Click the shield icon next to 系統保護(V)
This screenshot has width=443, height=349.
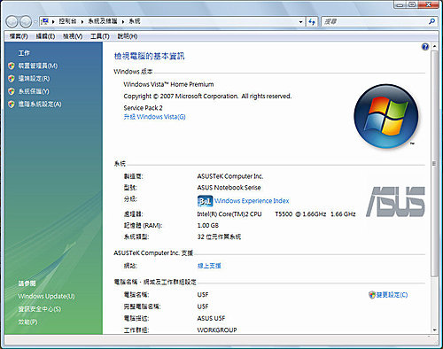click(12, 91)
